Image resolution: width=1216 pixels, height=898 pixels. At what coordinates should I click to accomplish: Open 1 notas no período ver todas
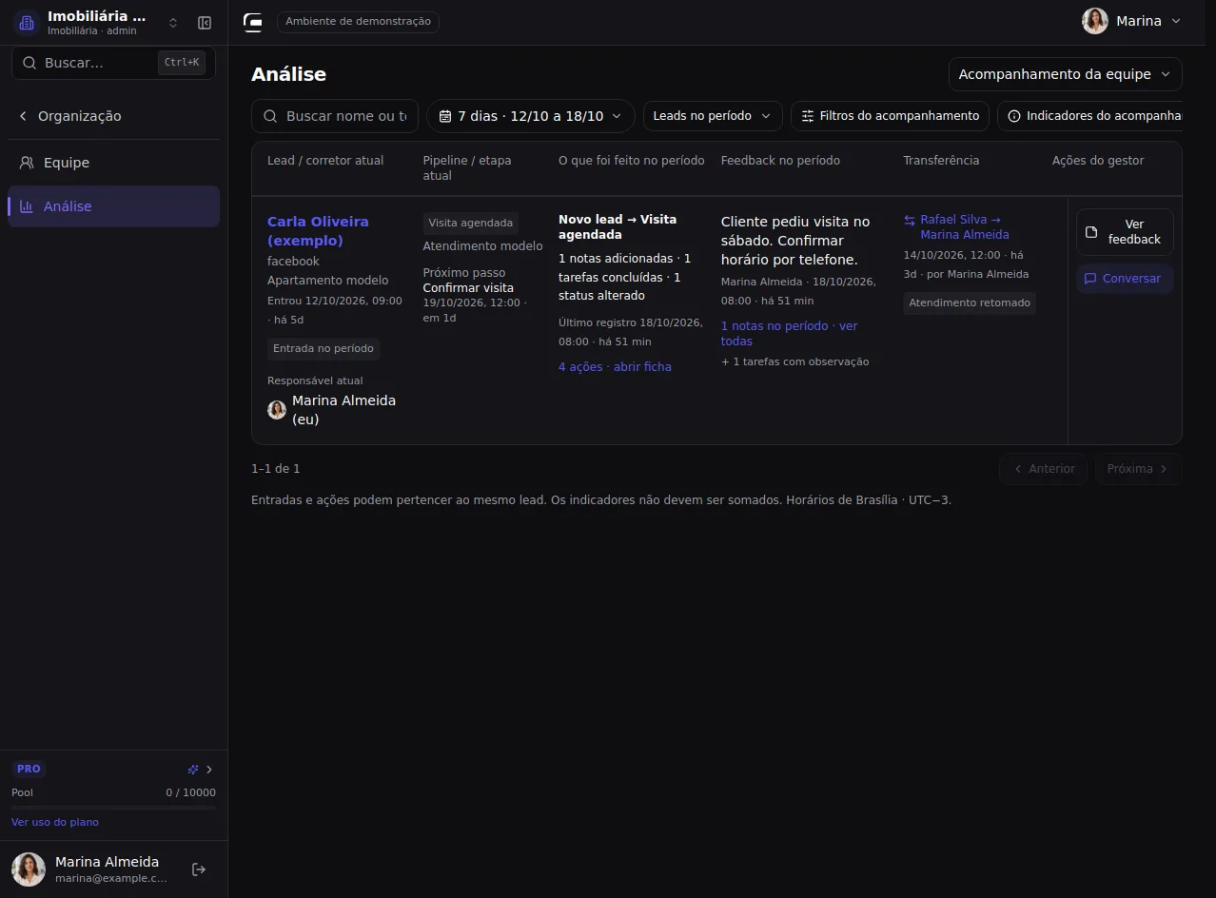789,333
